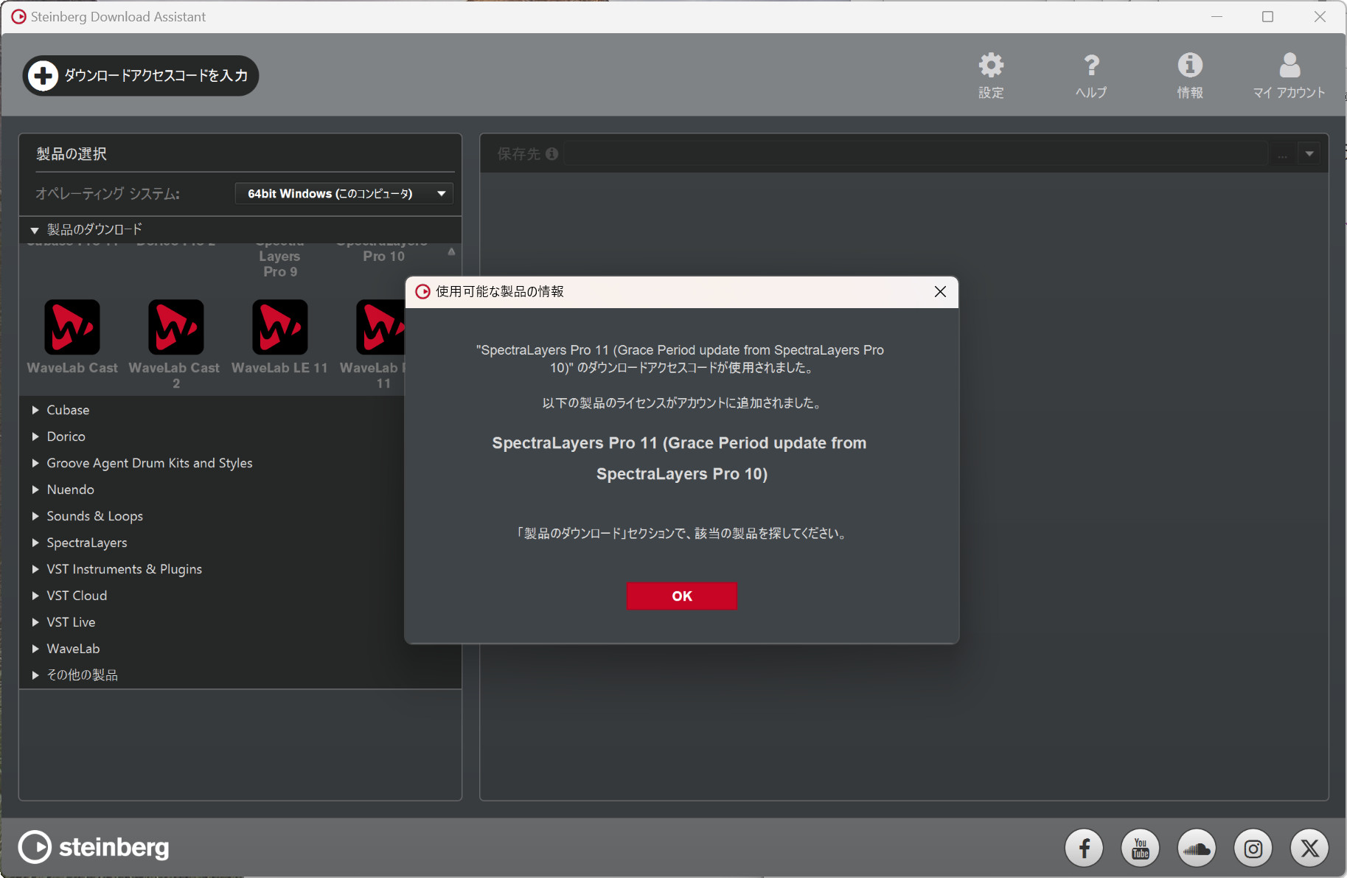
Task: Click the product list scrollbar up arrow
Action: (x=451, y=252)
